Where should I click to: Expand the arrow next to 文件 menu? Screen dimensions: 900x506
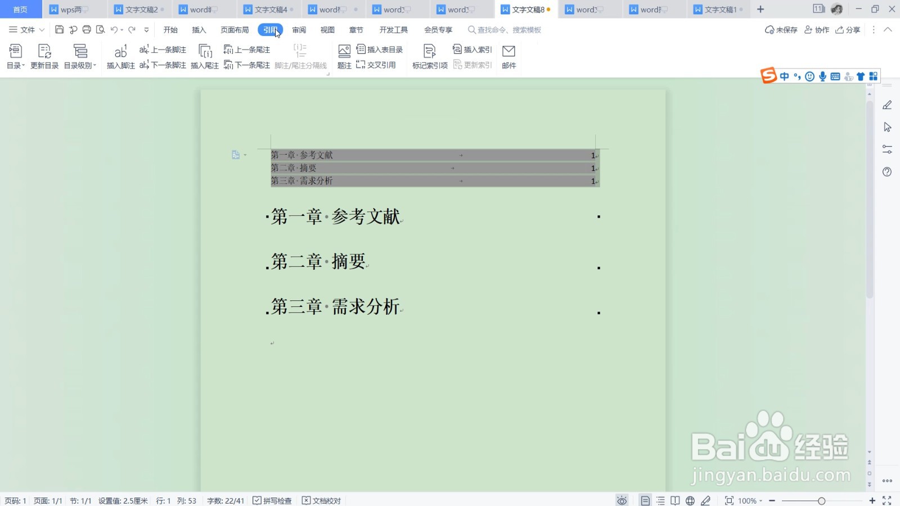pos(42,30)
